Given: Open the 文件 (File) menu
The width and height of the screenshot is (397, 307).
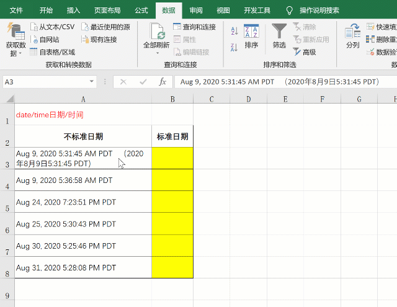Looking at the screenshot, I should (17, 11).
